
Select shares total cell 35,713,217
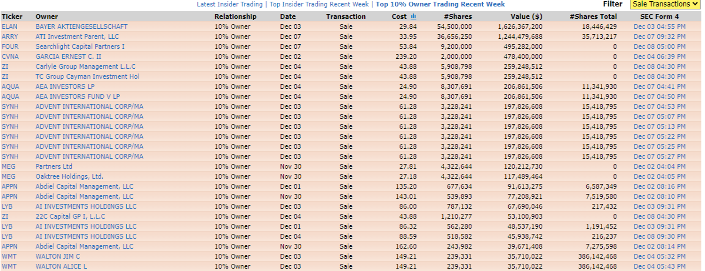pyautogui.click(x=599, y=36)
